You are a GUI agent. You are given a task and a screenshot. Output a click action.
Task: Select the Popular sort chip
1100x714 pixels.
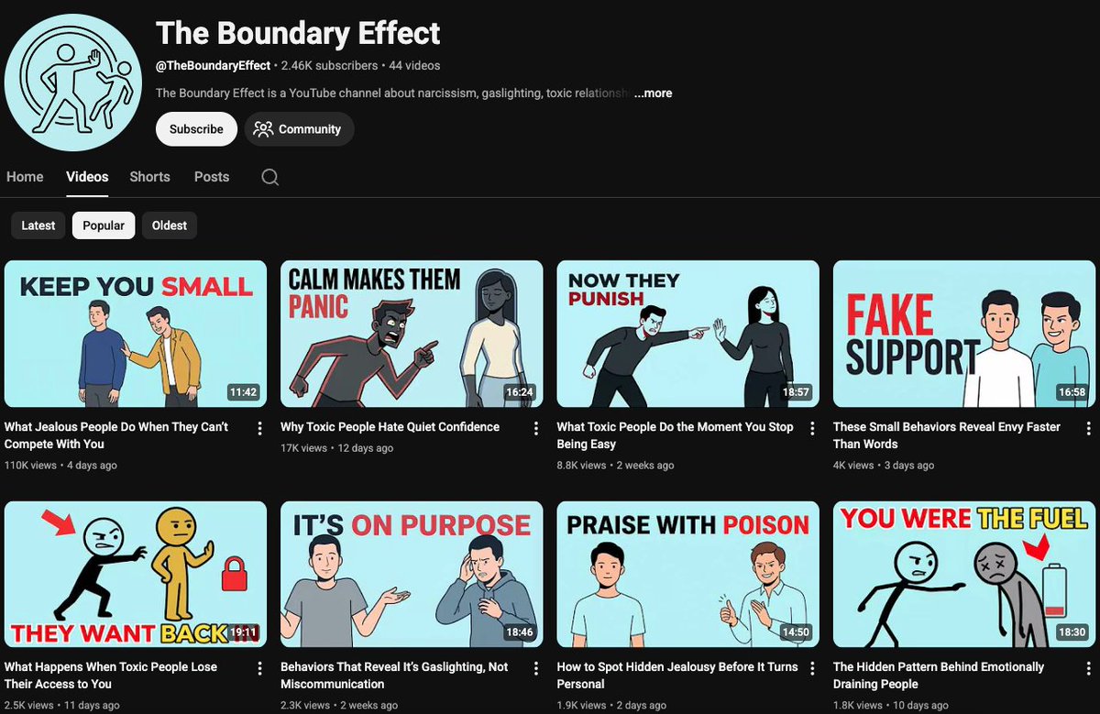tap(104, 225)
